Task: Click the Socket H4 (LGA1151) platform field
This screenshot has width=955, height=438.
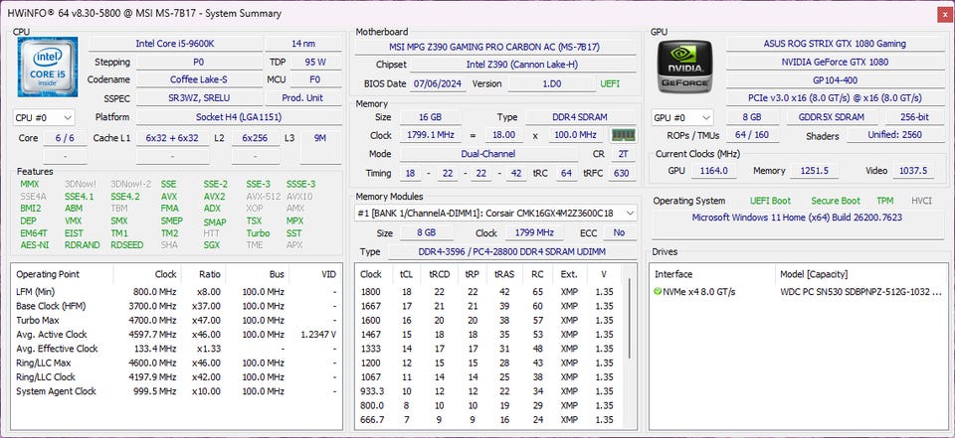Action: (x=239, y=117)
